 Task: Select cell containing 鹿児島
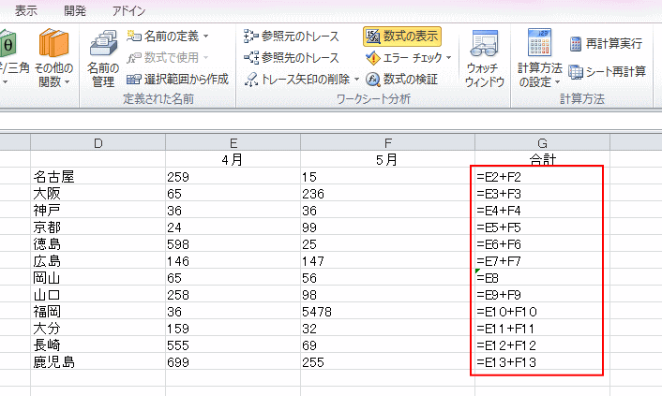point(98,362)
